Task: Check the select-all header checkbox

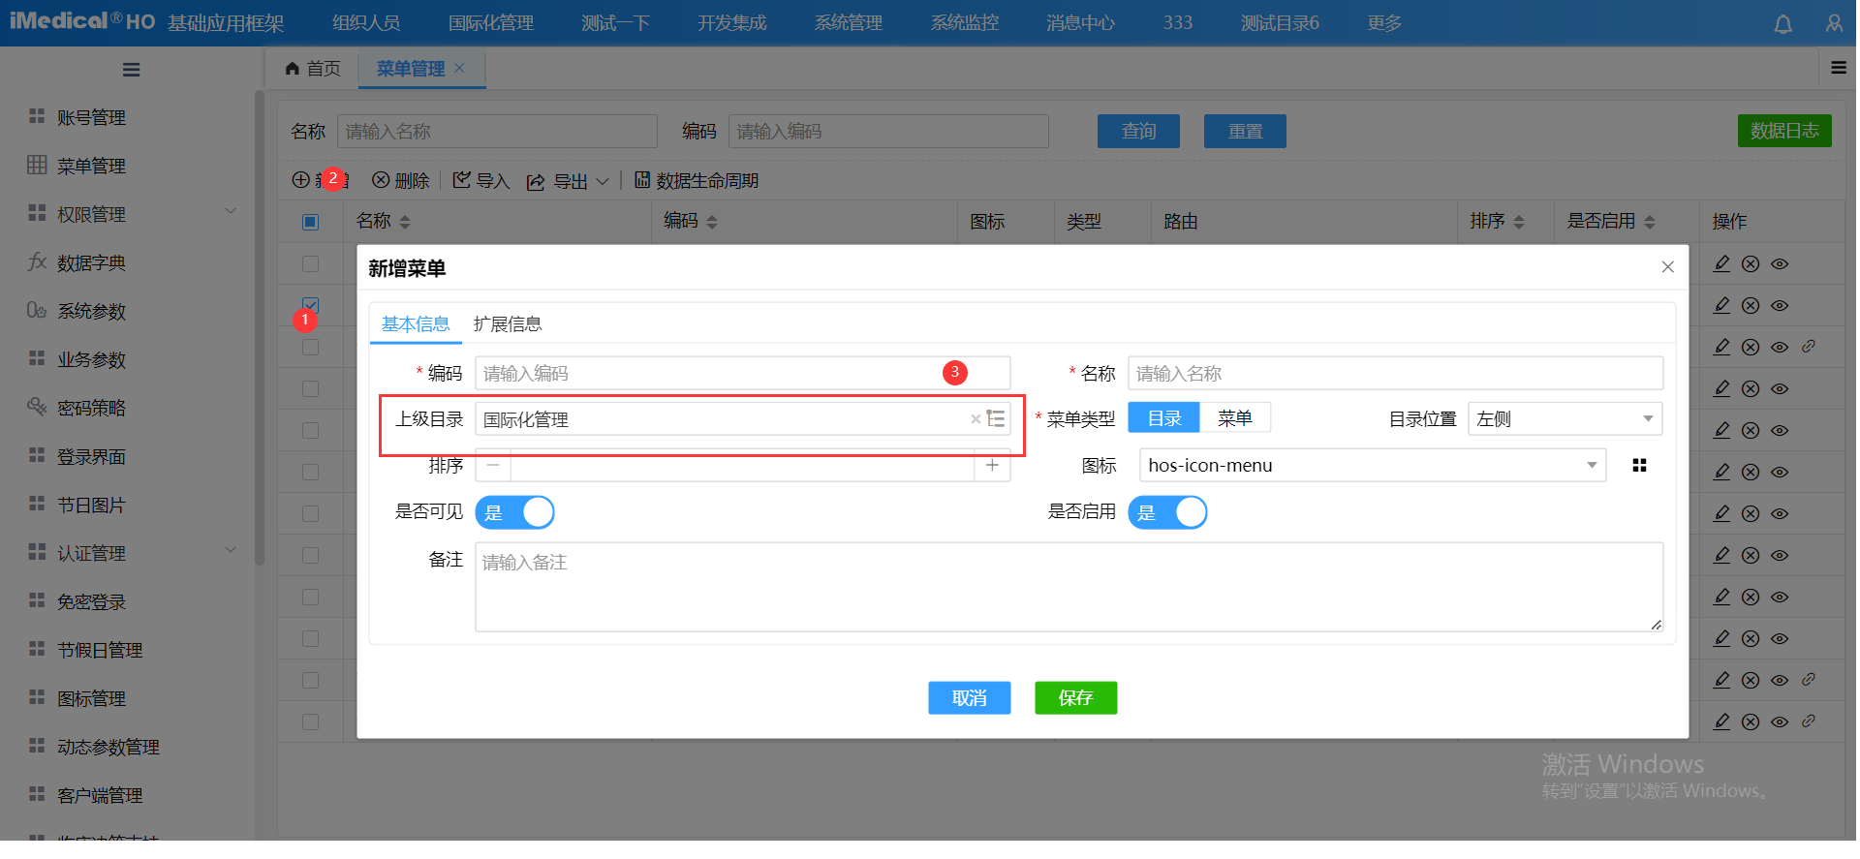Action: [x=310, y=222]
